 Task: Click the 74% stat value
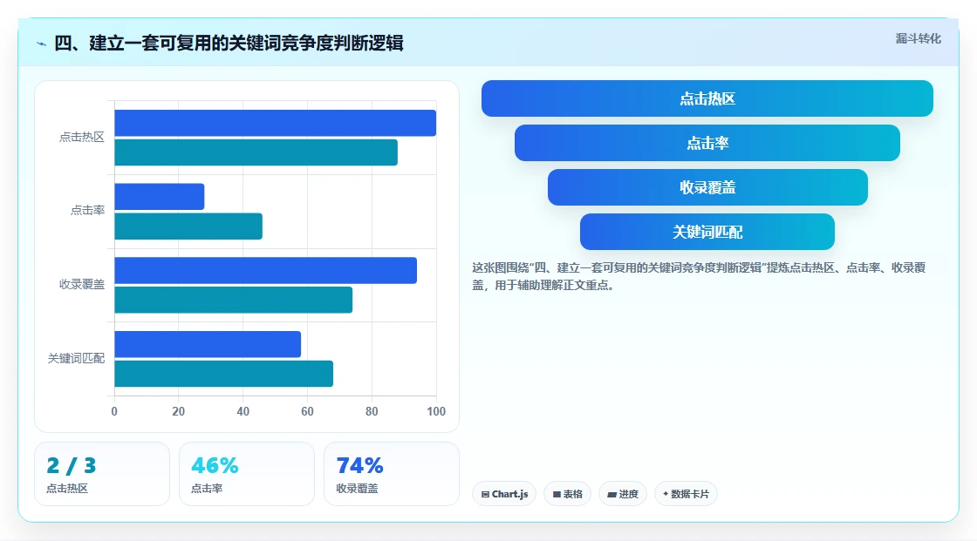(359, 466)
